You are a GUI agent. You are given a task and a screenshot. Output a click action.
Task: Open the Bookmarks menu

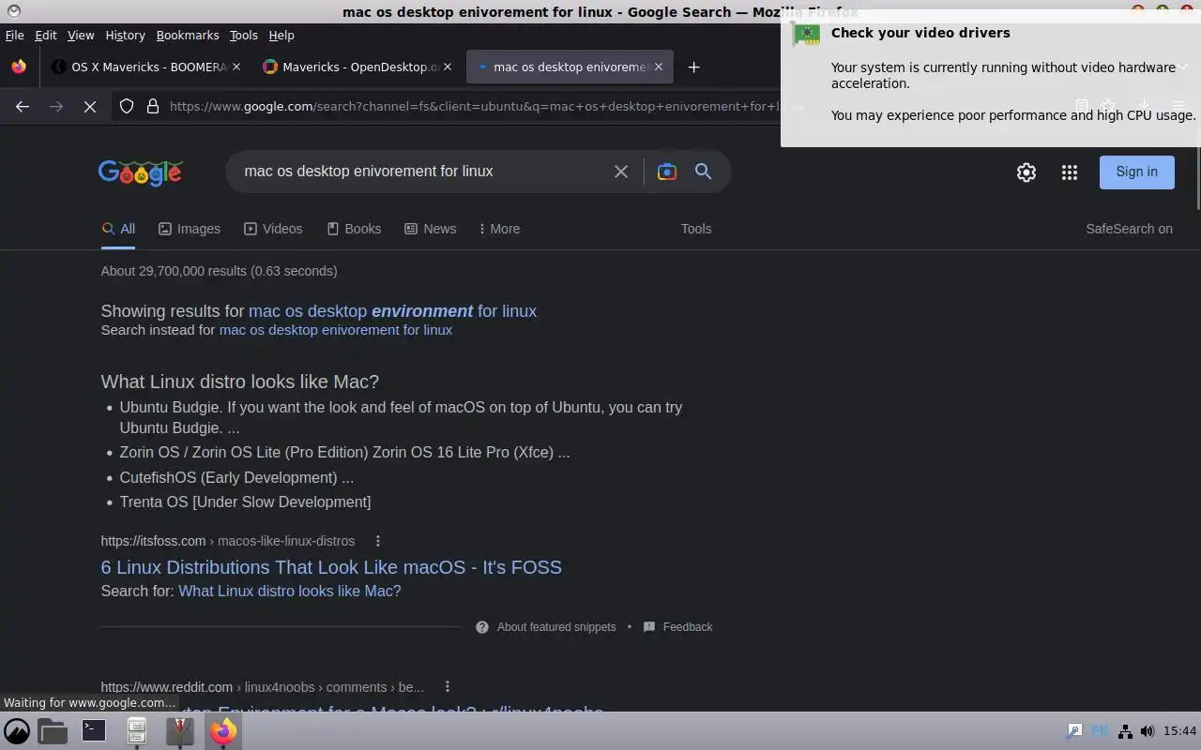point(188,35)
